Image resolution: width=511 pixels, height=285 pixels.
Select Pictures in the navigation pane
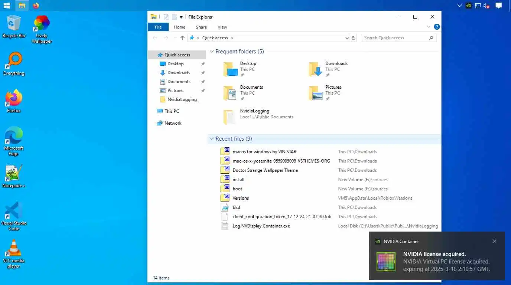coord(175,91)
